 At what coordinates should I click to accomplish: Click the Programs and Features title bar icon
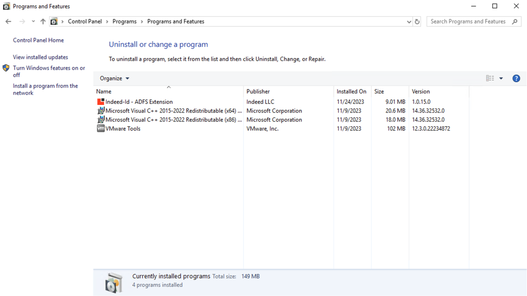(6, 6)
